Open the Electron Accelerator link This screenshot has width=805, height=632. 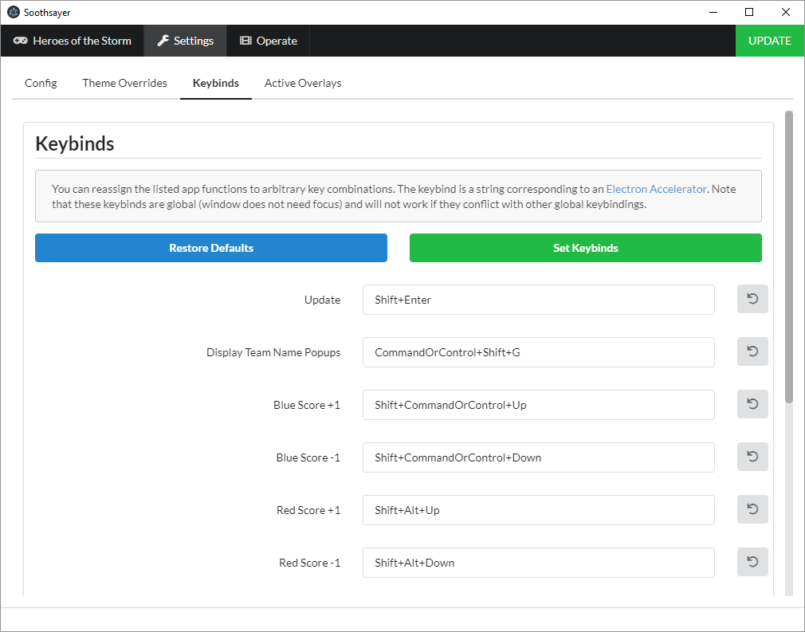click(656, 189)
